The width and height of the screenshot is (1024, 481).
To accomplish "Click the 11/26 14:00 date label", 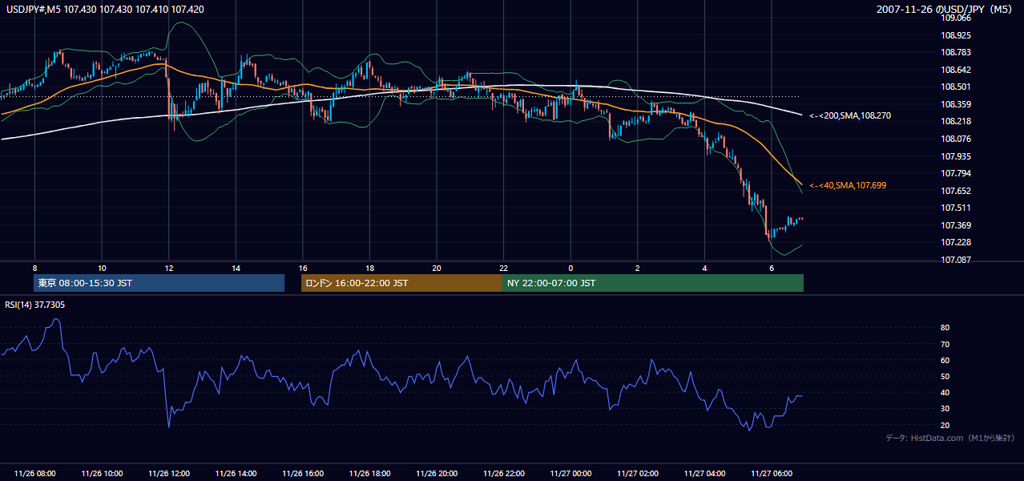I will 236,474.
